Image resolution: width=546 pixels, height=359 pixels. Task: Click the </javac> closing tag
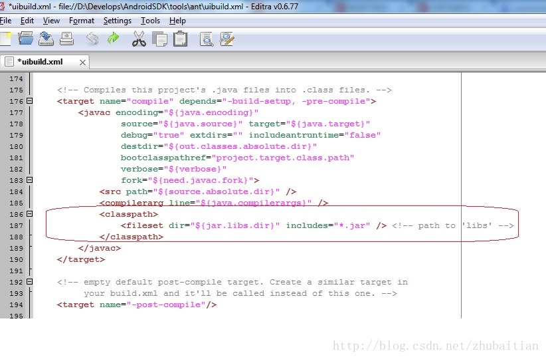tap(100, 248)
